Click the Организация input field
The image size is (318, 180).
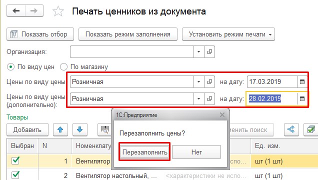click(x=132, y=51)
